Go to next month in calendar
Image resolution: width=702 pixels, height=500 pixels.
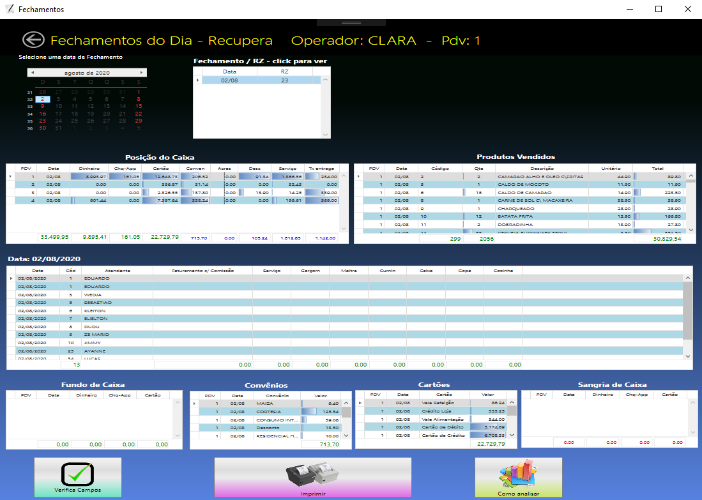click(141, 73)
